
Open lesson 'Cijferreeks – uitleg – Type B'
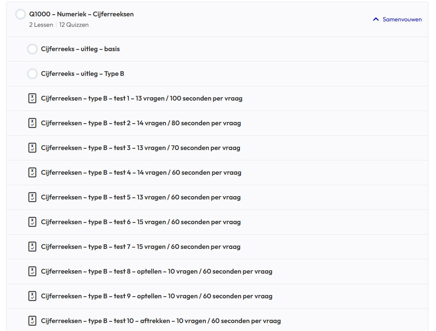tap(82, 74)
